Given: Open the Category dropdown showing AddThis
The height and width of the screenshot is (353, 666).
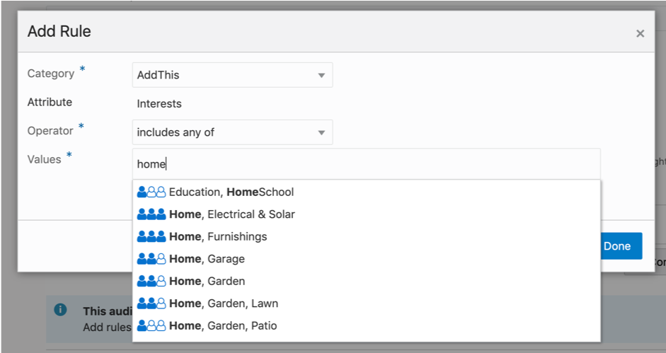Looking at the screenshot, I should (232, 74).
